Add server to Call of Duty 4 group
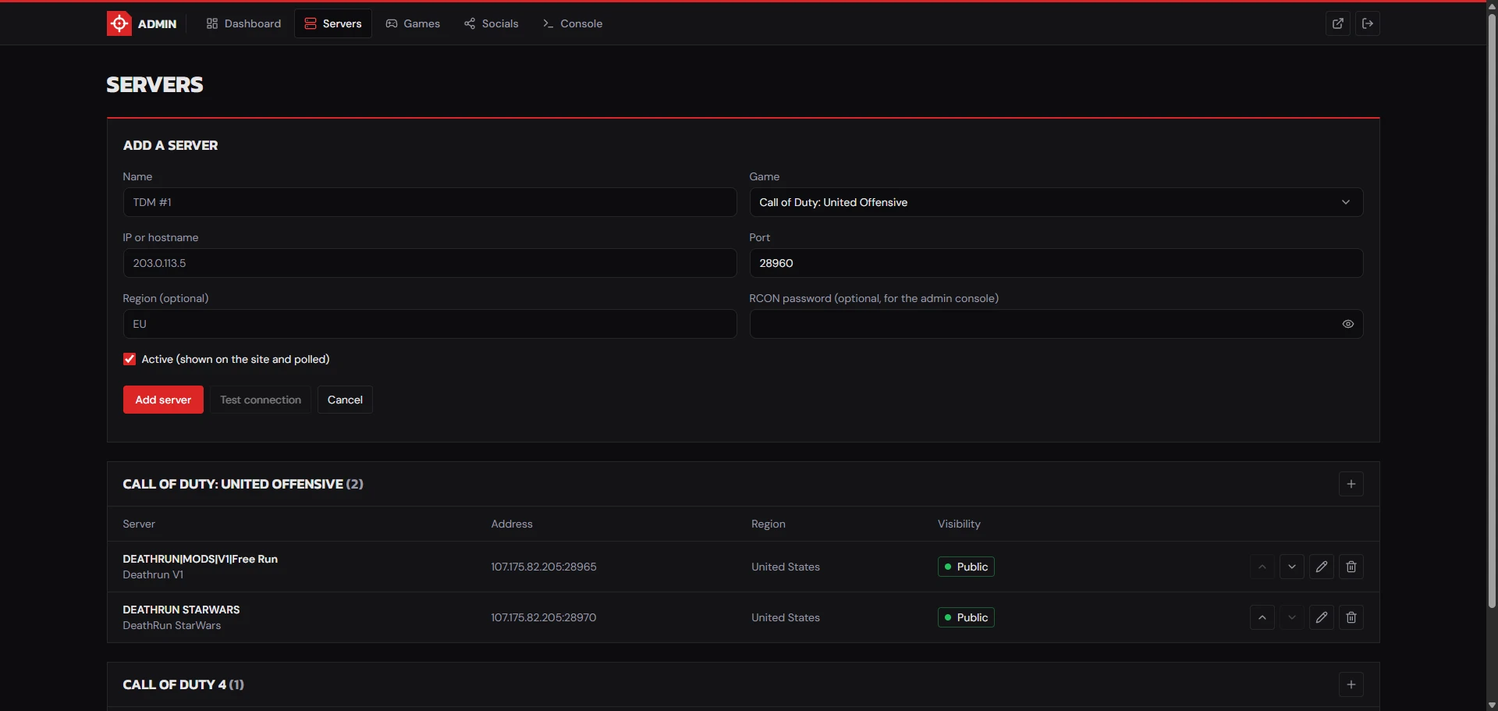1498x711 pixels. [1351, 684]
